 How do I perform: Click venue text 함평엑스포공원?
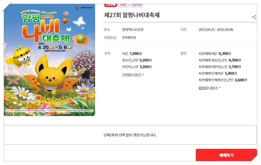coord(133,29)
